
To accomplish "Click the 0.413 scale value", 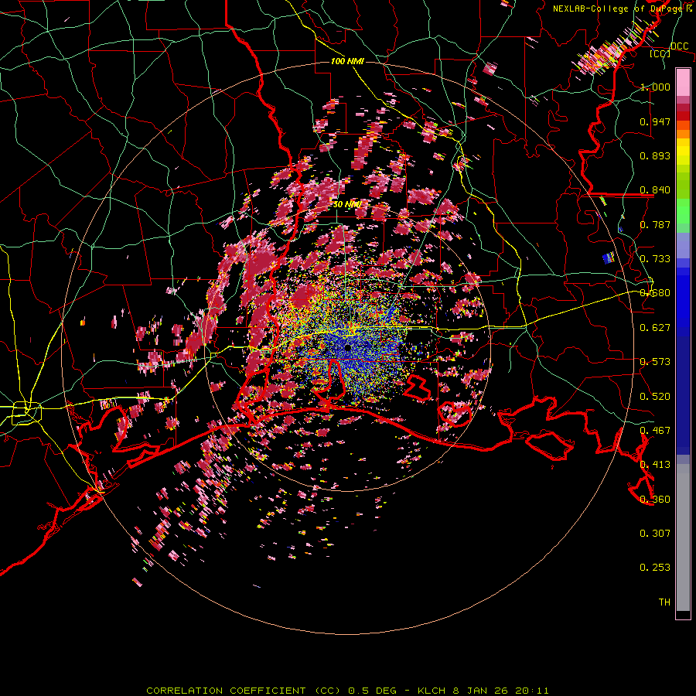I will pos(655,465).
